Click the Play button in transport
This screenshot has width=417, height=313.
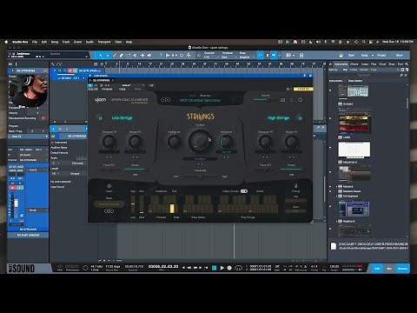click(222, 268)
